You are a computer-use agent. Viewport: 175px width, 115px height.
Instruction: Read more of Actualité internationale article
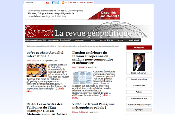coord(61,89)
